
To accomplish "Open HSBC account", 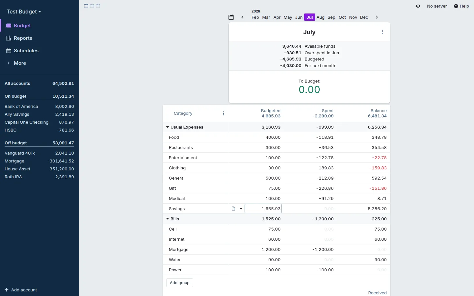I will (39, 130).
